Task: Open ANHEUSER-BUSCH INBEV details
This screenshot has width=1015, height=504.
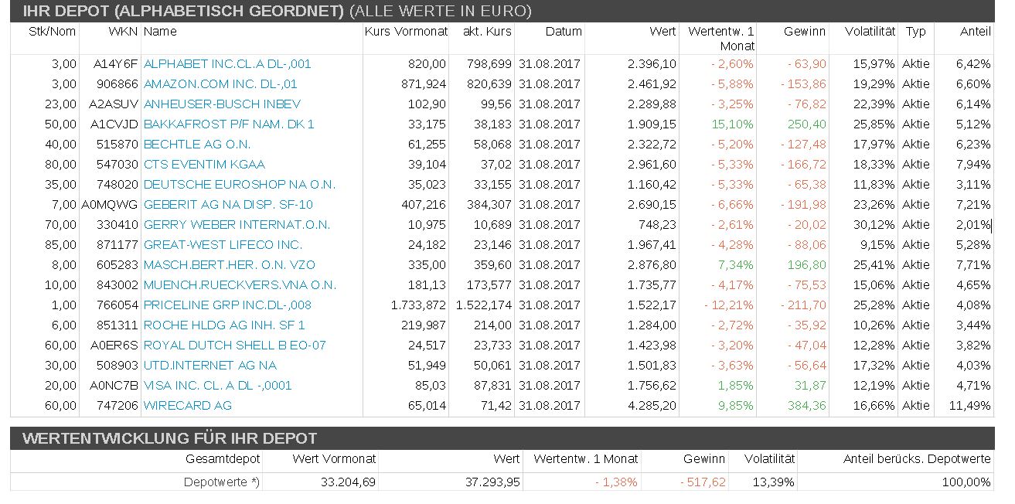Action: 222,104
